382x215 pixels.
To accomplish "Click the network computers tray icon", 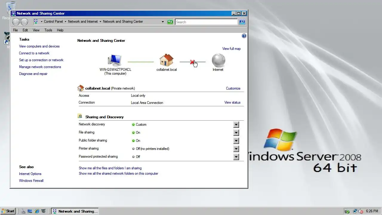I will click(x=355, y=211).
